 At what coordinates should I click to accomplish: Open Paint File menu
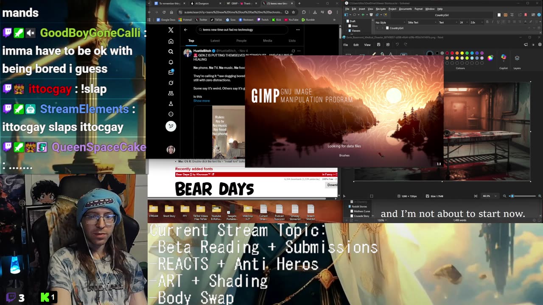(x=346, y=44)
